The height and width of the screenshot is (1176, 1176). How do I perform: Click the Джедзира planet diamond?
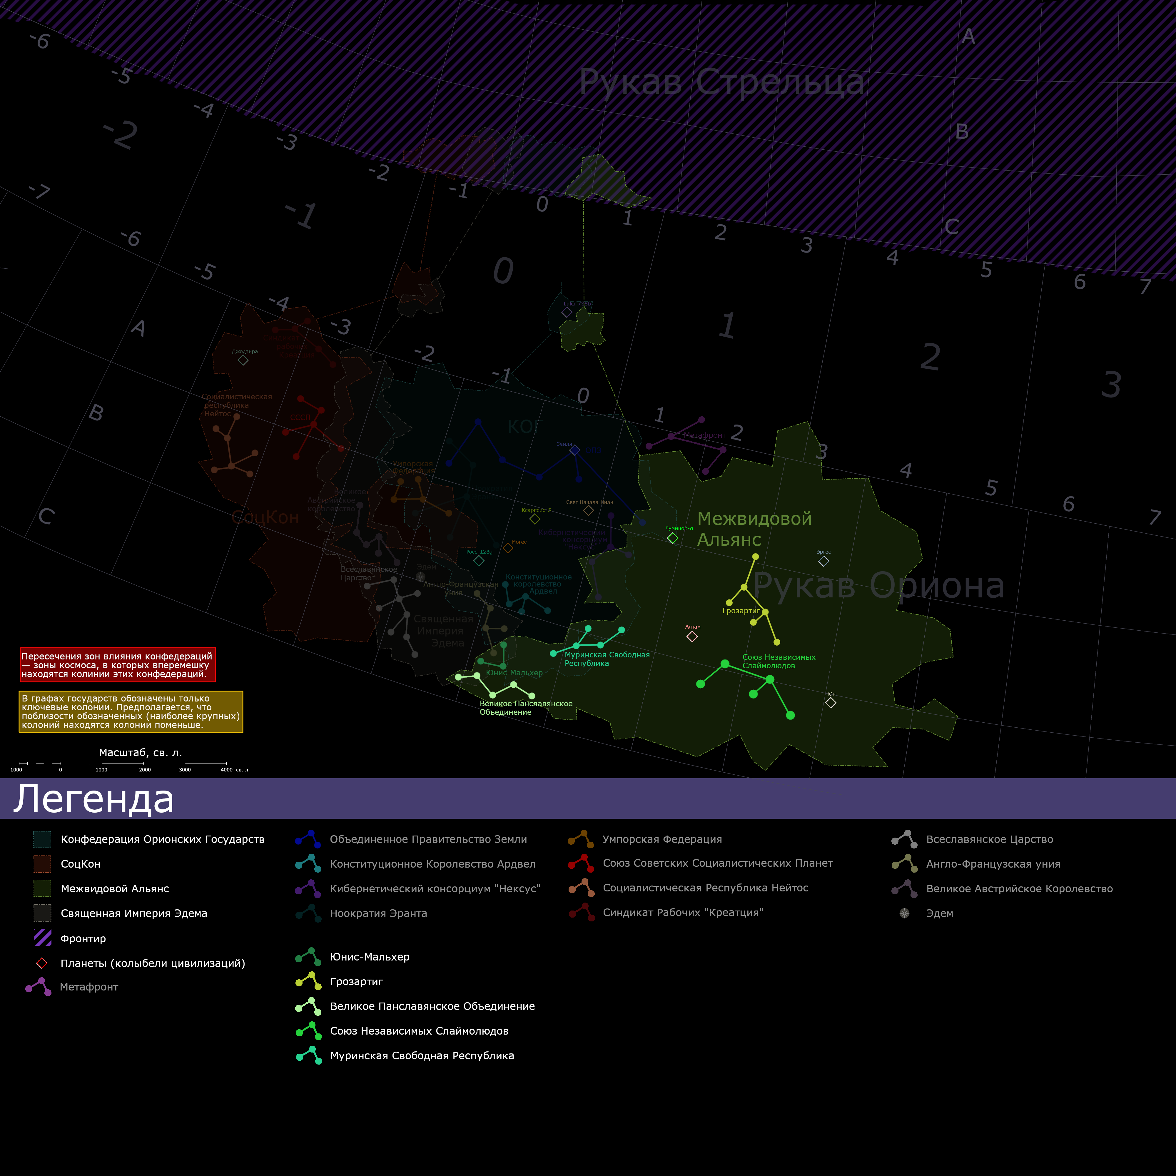click(x=243, y=360)
